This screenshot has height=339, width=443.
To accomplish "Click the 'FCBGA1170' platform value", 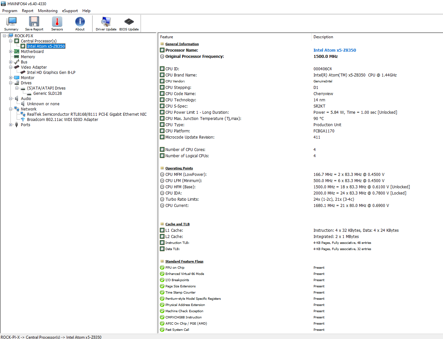I will (324, 131).
